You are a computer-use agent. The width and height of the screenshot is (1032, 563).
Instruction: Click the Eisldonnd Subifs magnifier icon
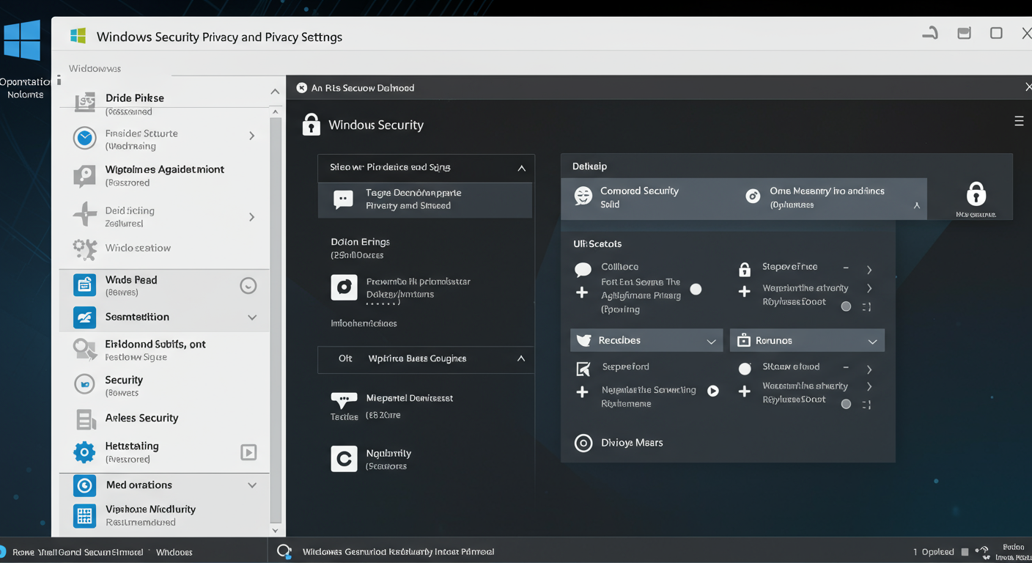(x=85, y=349)
